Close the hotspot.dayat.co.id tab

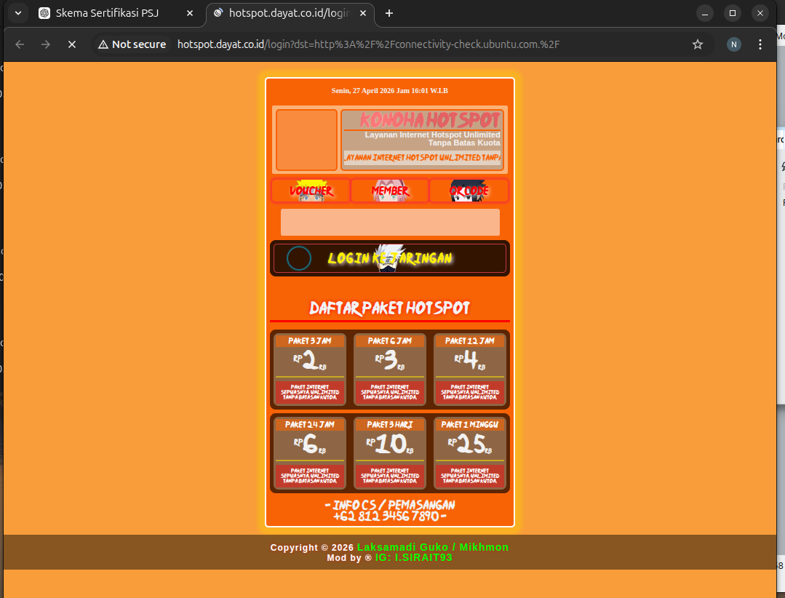click(x=363, y=14)
